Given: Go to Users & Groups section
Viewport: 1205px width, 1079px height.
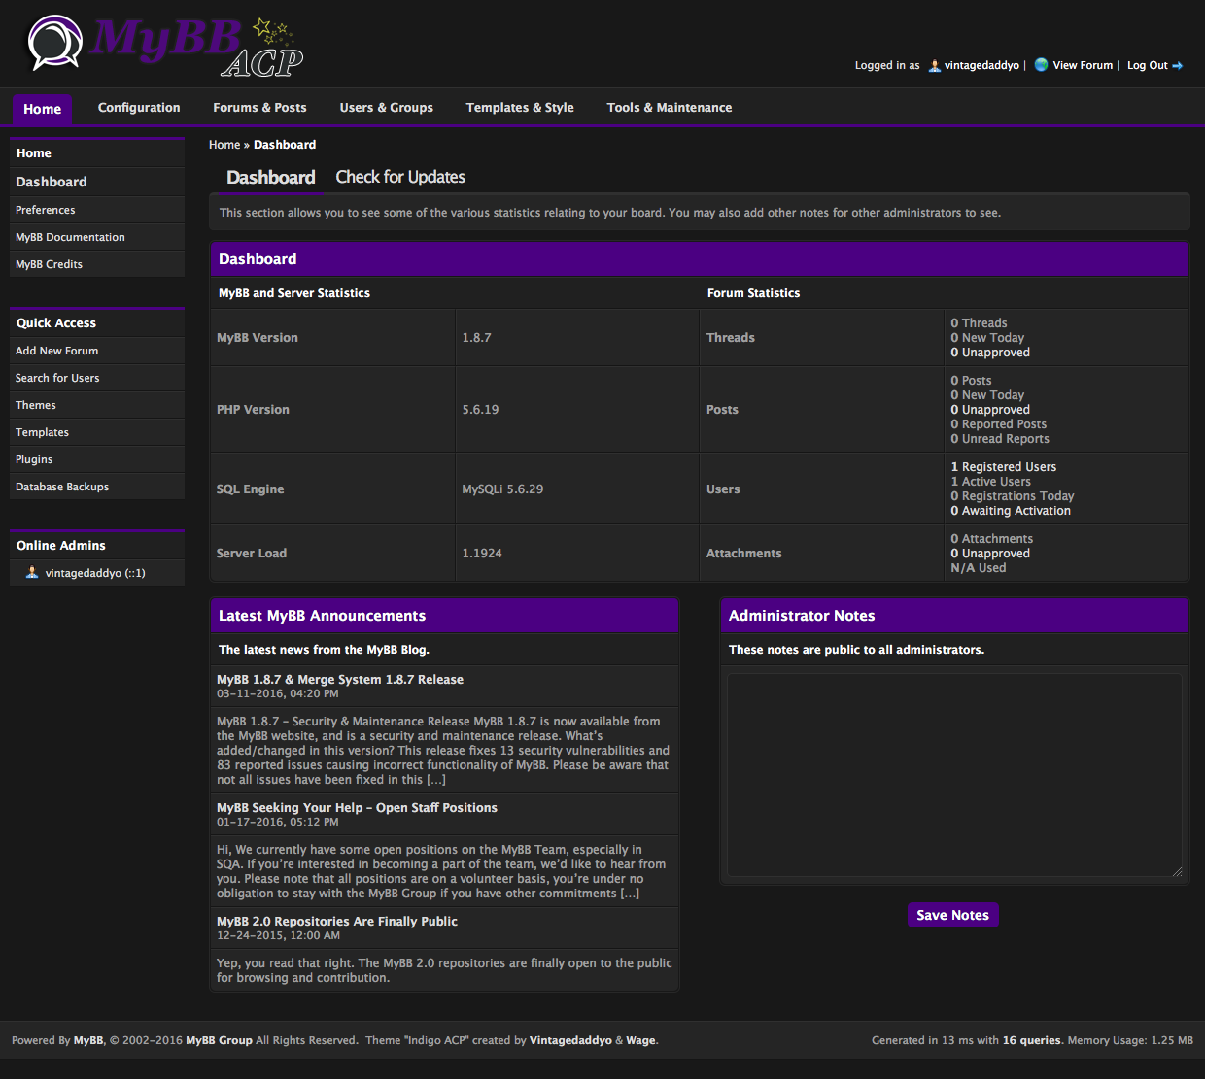Looking at the screenshot, I should 386,108.
